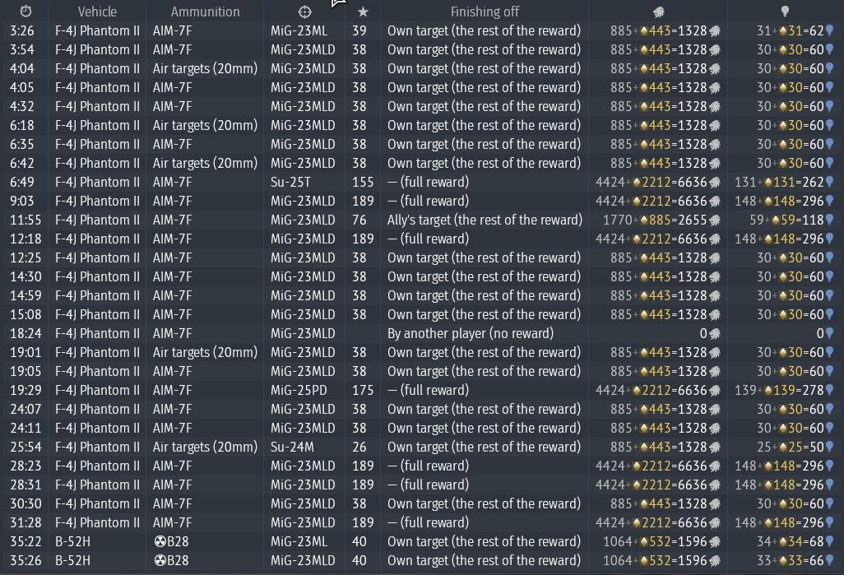Select "Ally's target" entry at 11:55
The width and height of the screenshot is (844, 575).
click(485, 220)
